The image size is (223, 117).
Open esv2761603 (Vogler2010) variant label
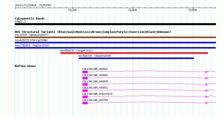pos(32,45)
